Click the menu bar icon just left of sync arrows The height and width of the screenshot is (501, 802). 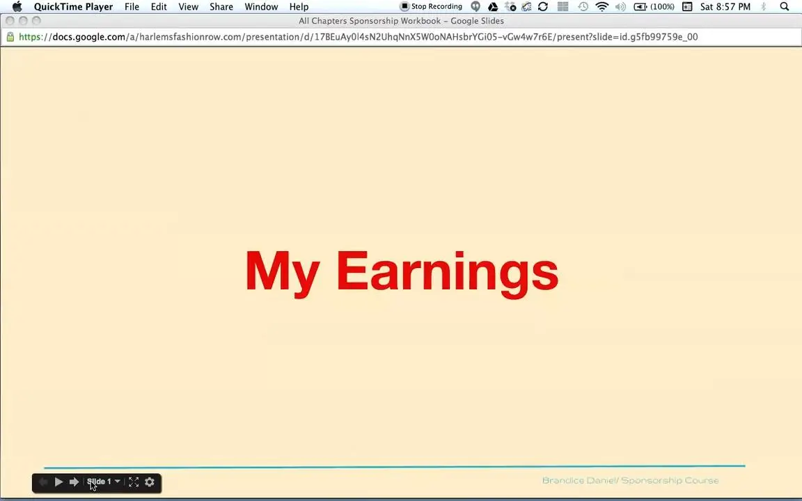(526, 7)
